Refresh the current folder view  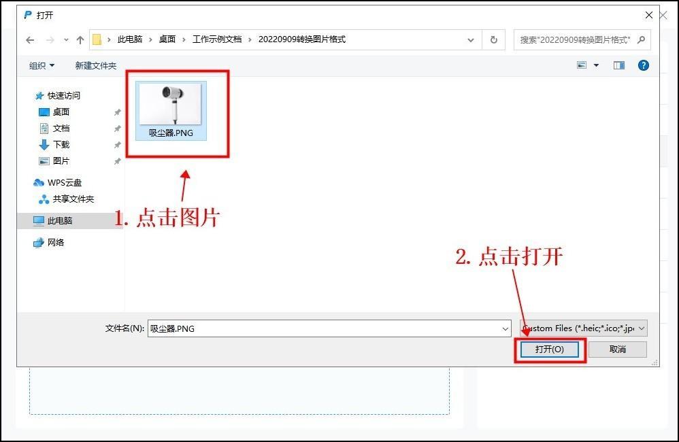point(494,40)
